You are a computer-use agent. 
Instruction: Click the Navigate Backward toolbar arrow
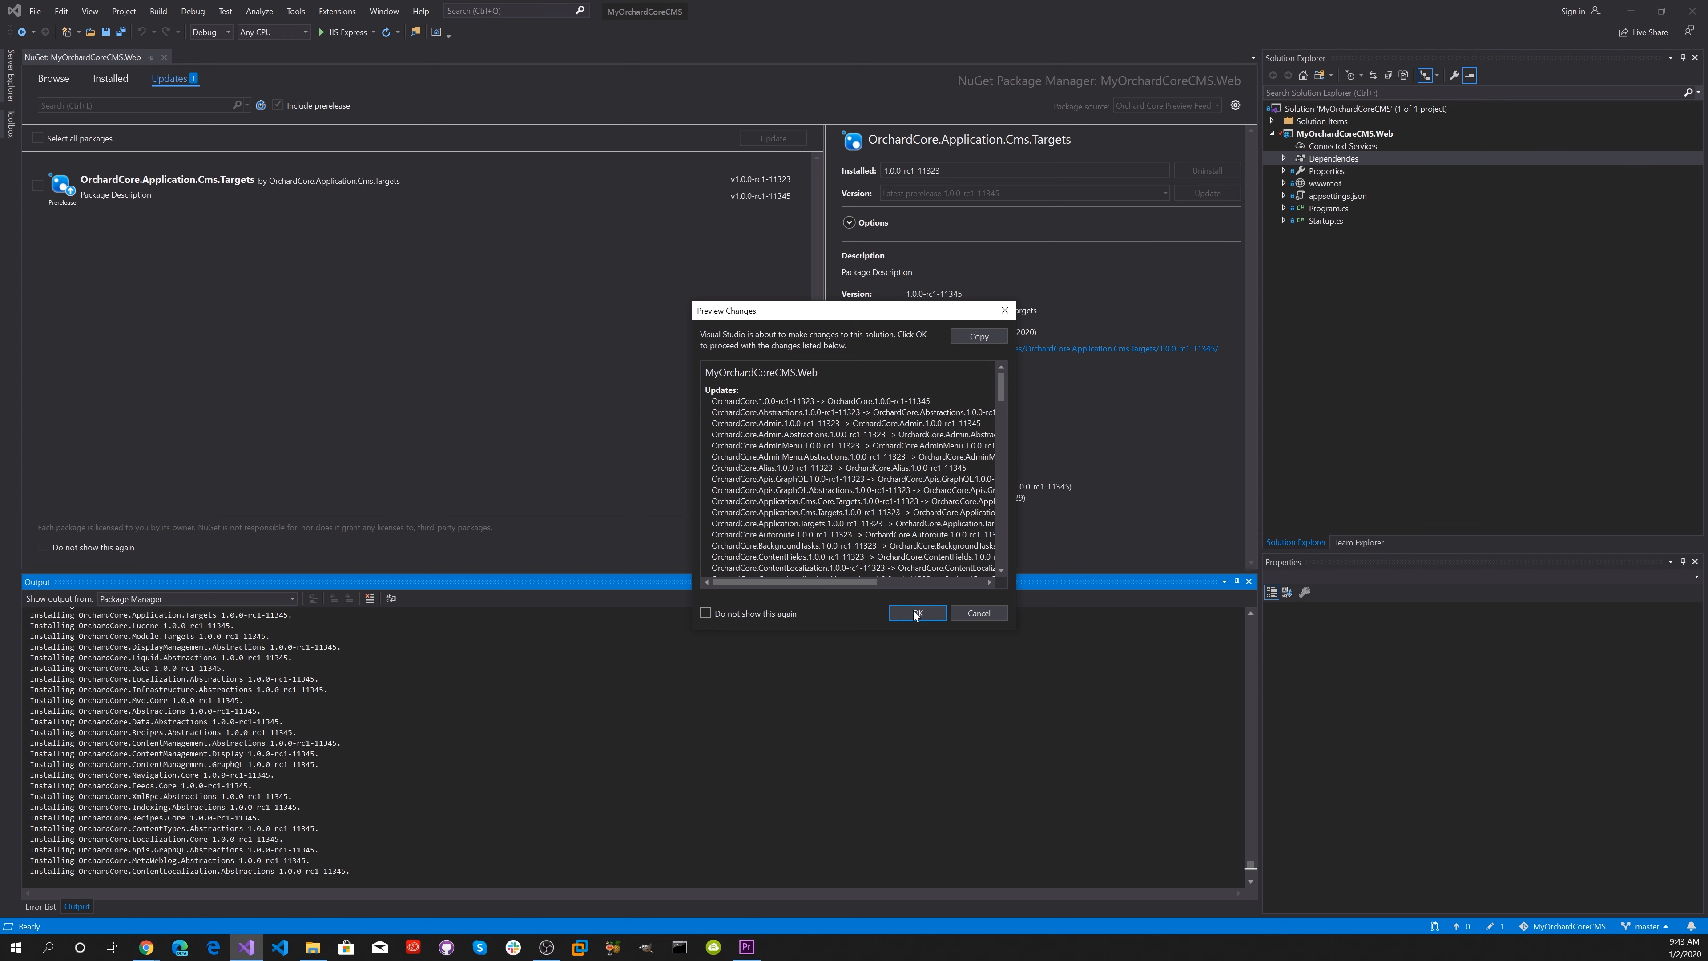[22, 32]
